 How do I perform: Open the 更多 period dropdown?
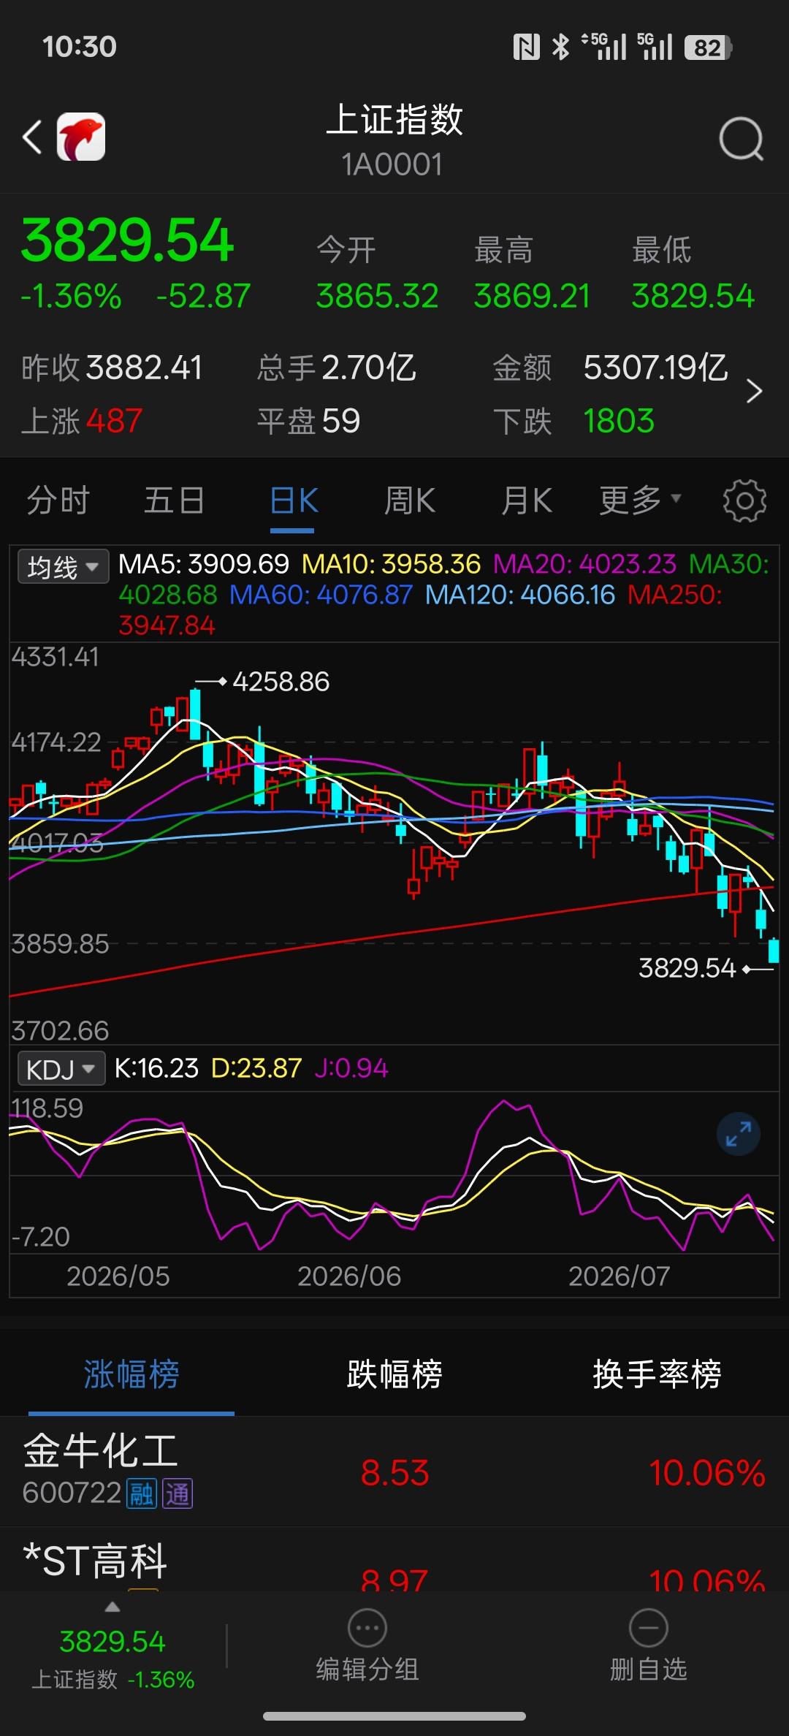click(640, 500)
